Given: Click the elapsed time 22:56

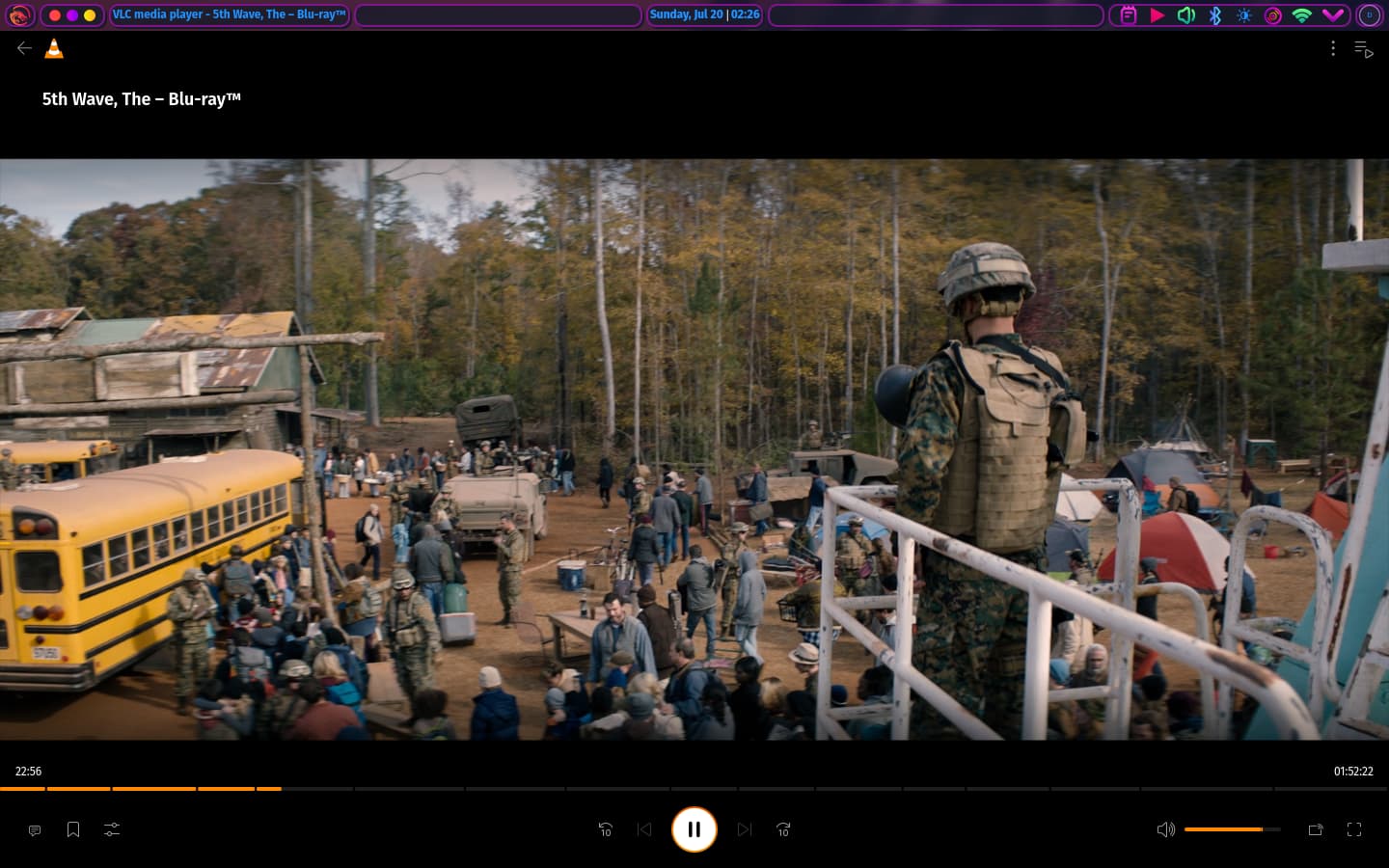Looking at the screenshot, I should coord(28,772).
